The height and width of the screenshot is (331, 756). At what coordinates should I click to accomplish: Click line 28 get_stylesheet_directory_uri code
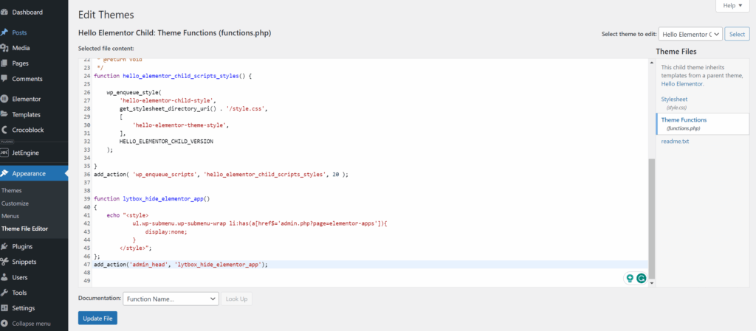(193, 108)
